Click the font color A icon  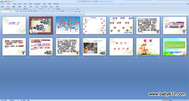click(x=53, y=11)
